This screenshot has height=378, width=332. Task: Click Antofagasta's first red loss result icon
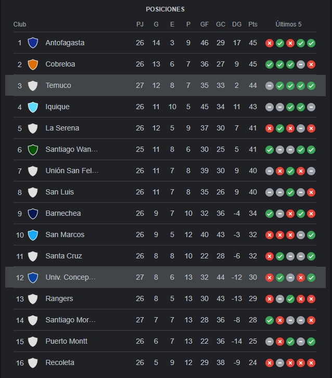[x=269, y=43]
